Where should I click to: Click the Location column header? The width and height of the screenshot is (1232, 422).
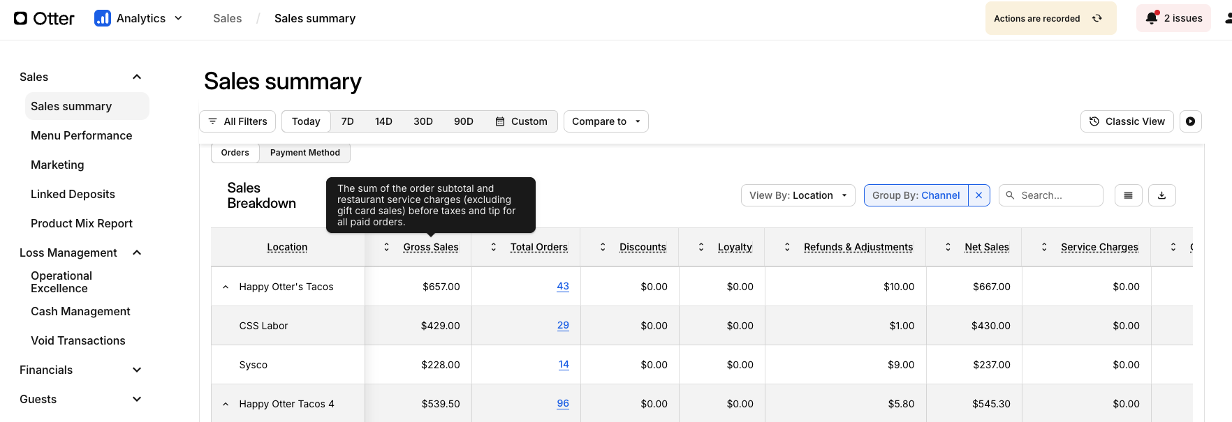[287, 247]
